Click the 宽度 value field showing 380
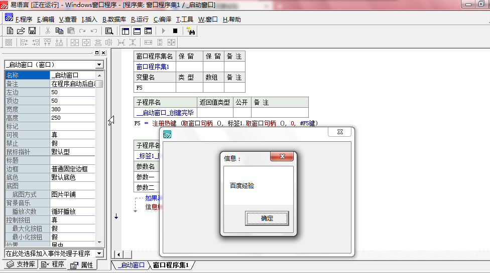The width and height of the screenshot is (490, 273). pos(72,109)
